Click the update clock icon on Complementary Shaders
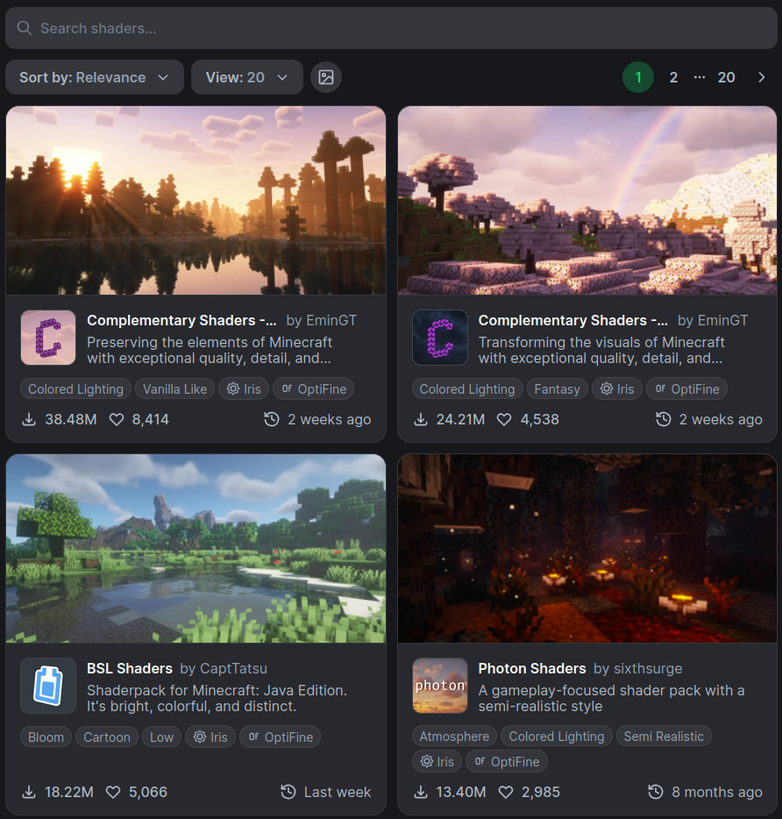Viewport: 782px width, 819px height. click(272, 419)
